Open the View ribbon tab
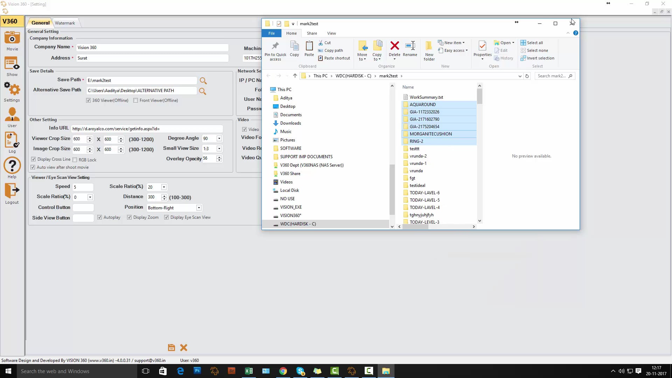672x378 pixels. coord(331,33)
